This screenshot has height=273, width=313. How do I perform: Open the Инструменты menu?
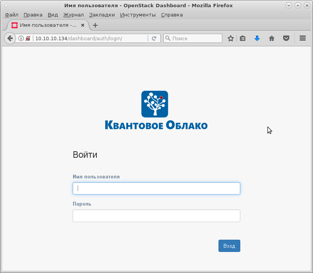point(138,15)
